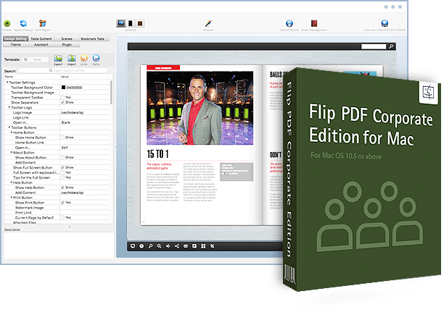Uncheck the Show Help Button checkbox
This screenshot has height=320, width=444.
tap(62, 188)
